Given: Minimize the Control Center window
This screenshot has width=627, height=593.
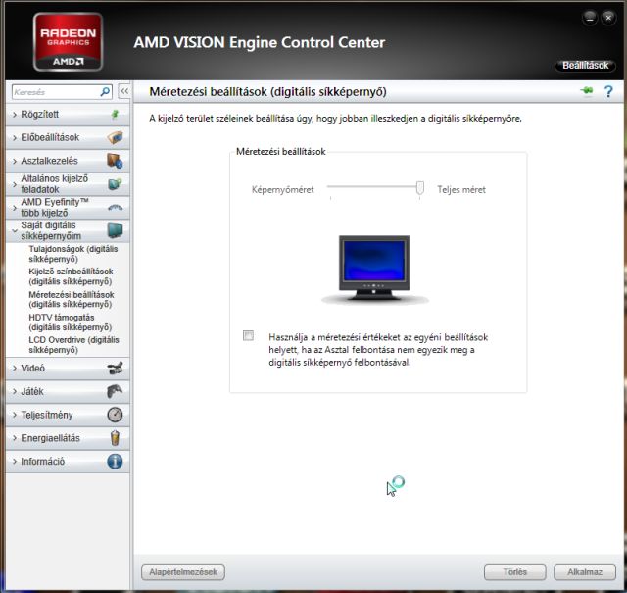Looking at the screenshot, I should point(590,18).
